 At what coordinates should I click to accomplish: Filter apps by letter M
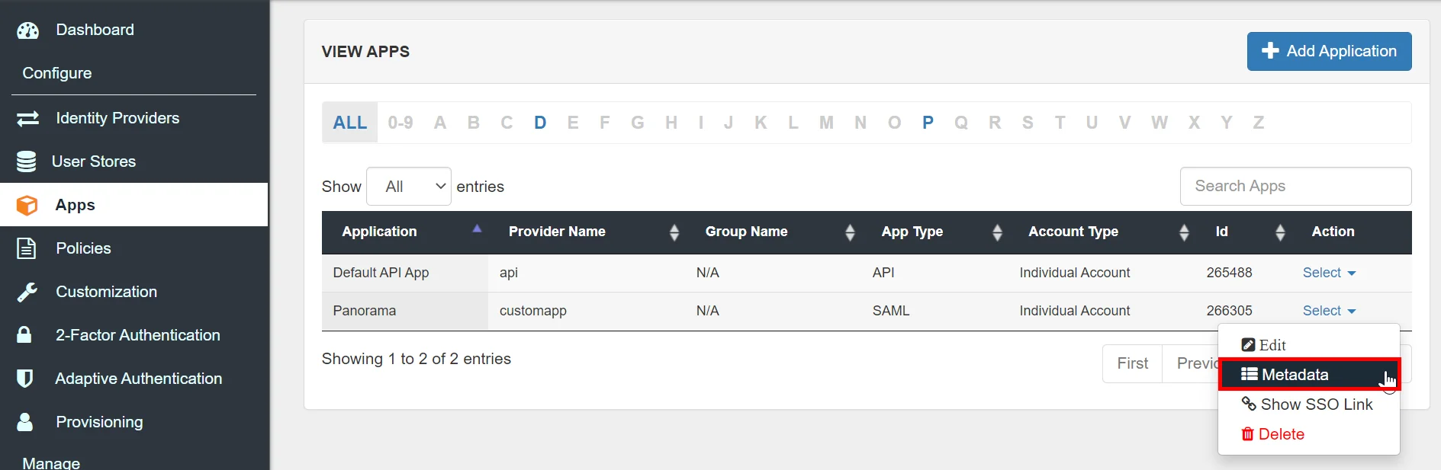826,123
